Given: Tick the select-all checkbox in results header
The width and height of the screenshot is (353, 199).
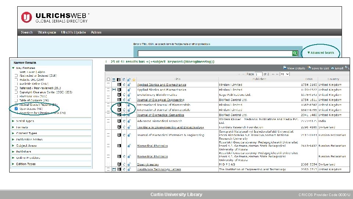Looking at the screenshot, I should [x=108, y=80].
